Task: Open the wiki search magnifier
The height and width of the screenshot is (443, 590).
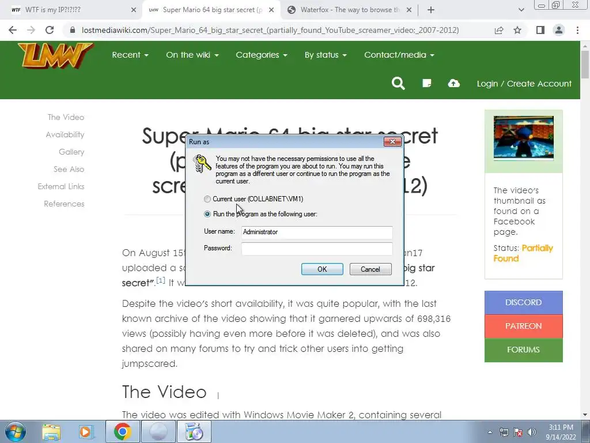Action: click(x=398, y=83)
